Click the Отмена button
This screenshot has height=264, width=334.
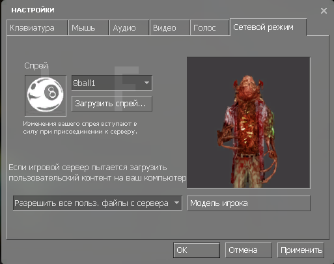tap(249, 250)
